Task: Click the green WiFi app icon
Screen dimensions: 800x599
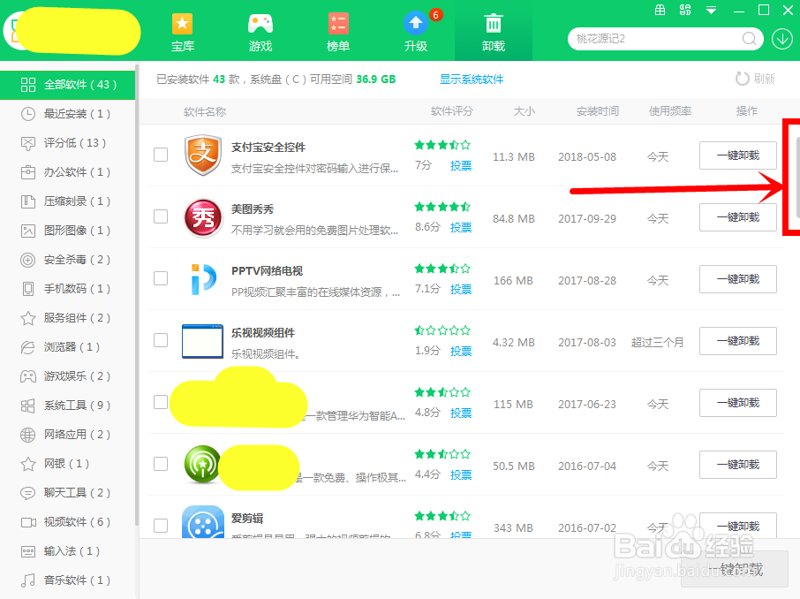Action: click(x=202, y=464)
